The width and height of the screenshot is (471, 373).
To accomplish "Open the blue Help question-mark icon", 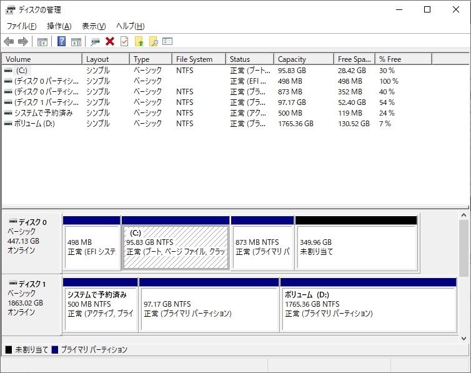I will coord(62,41).
